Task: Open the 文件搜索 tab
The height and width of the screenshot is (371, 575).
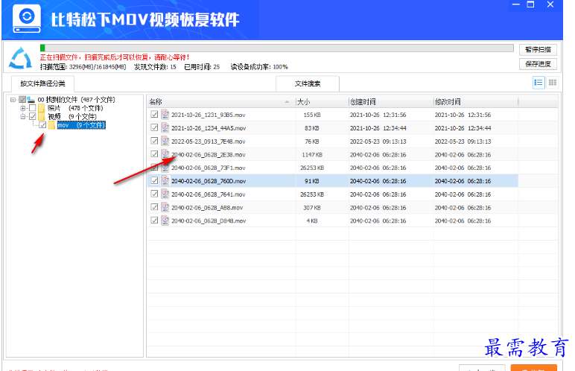Action: [307, 83]
